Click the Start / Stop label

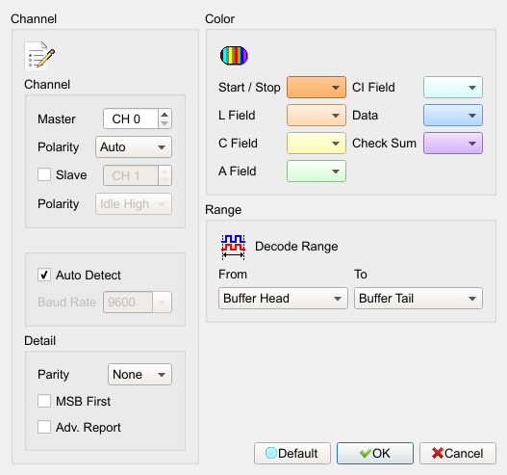tap(249, 88)
